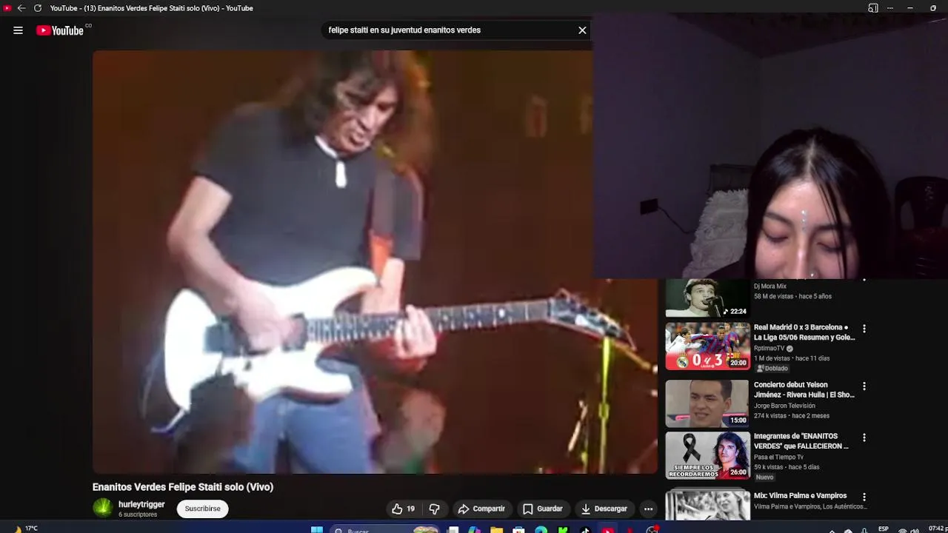Clear the search text with X
Screen dimensions: 948x533
(x=582, y=30)
